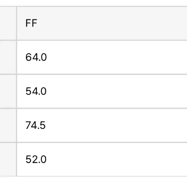
Task: Select the cell containing 74.5
Action: pos(102,125)
